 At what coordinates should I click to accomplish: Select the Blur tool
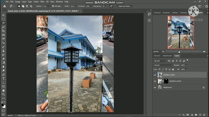pos(3,67)
